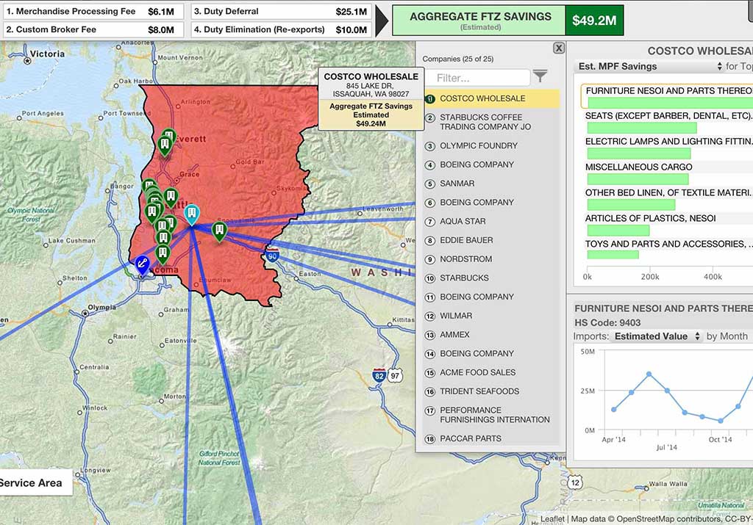Click the Interstate 82 highway shield

[x=379, y=375]
